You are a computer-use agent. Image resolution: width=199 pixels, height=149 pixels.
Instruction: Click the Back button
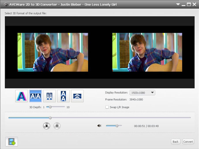point(176,142)
